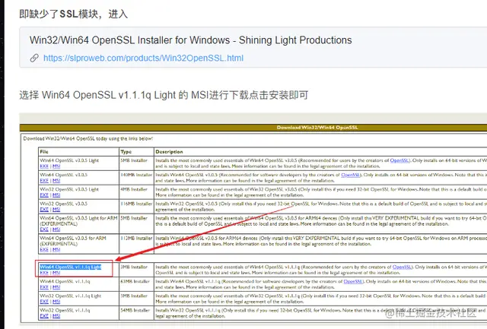Click EXE under Win64 OpenSSL v3.0.5 Light for ARM
This screenshot has height=329, width=487.
[x=44, y=229]
